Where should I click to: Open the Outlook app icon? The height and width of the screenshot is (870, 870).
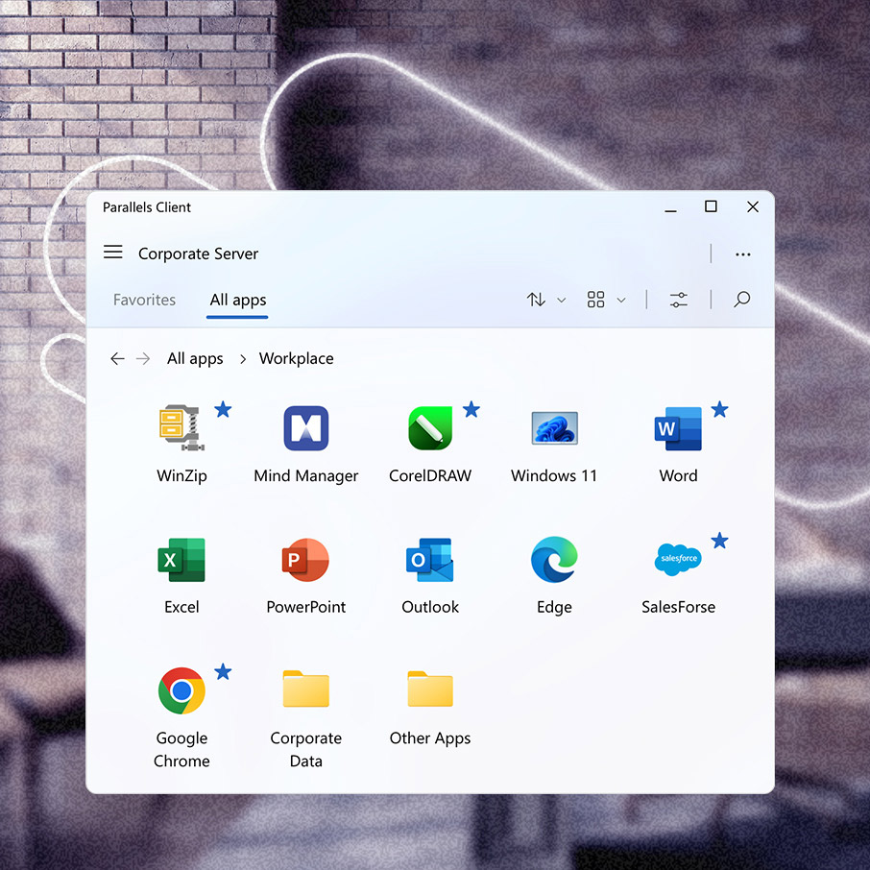pos(429,559)
